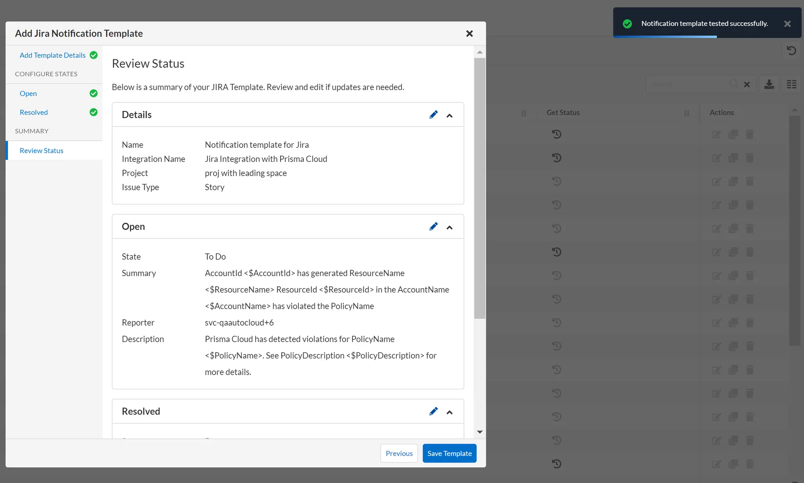804x483 pixels.
Task: Collapse the Resolved section chevron
Action: click(x=449, y=412)
